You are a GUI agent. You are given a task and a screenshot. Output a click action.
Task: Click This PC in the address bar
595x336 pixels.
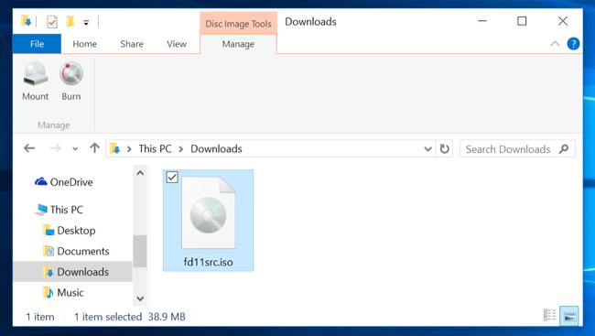(x=155, y=149)
